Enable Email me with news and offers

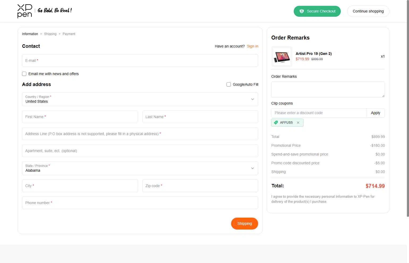(x=24, y=74)
